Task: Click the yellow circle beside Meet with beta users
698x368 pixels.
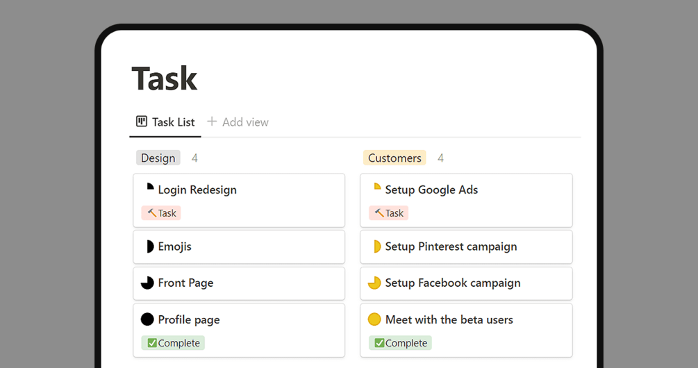Action: pos(374,319)
